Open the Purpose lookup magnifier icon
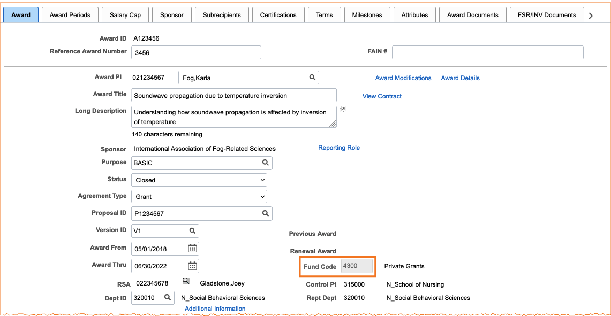The width and height of the screenshot is (611, 316). pyautogui.click(x=265, y=163)
